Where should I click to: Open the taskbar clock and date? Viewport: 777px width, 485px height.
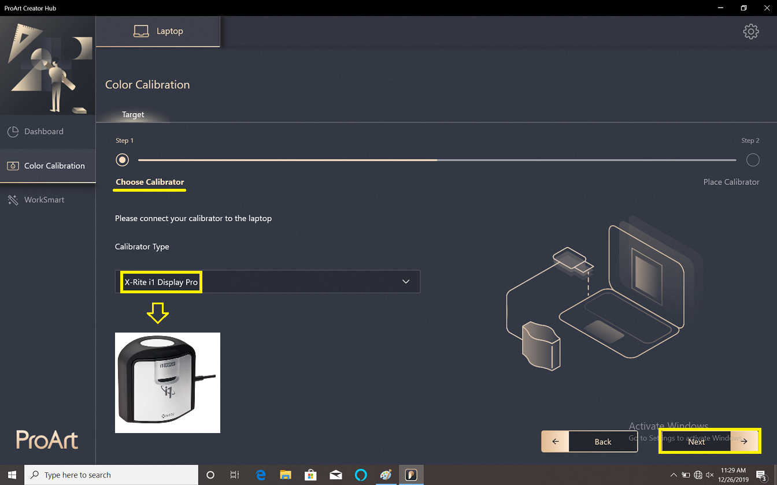[x=733, y=475]
